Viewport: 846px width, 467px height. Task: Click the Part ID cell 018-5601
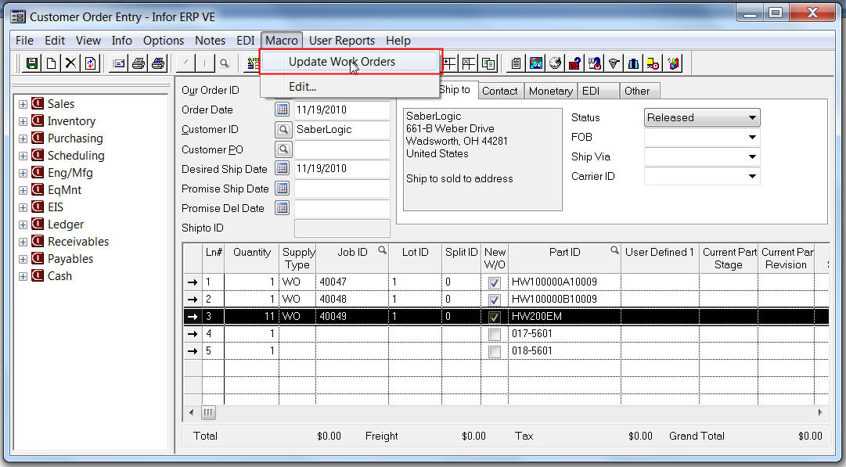pos(564,351)
